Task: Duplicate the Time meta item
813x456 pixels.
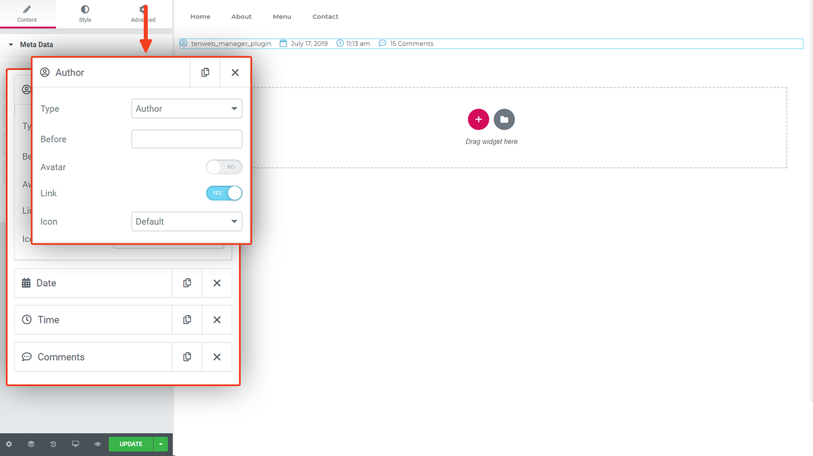Action: 187,320
